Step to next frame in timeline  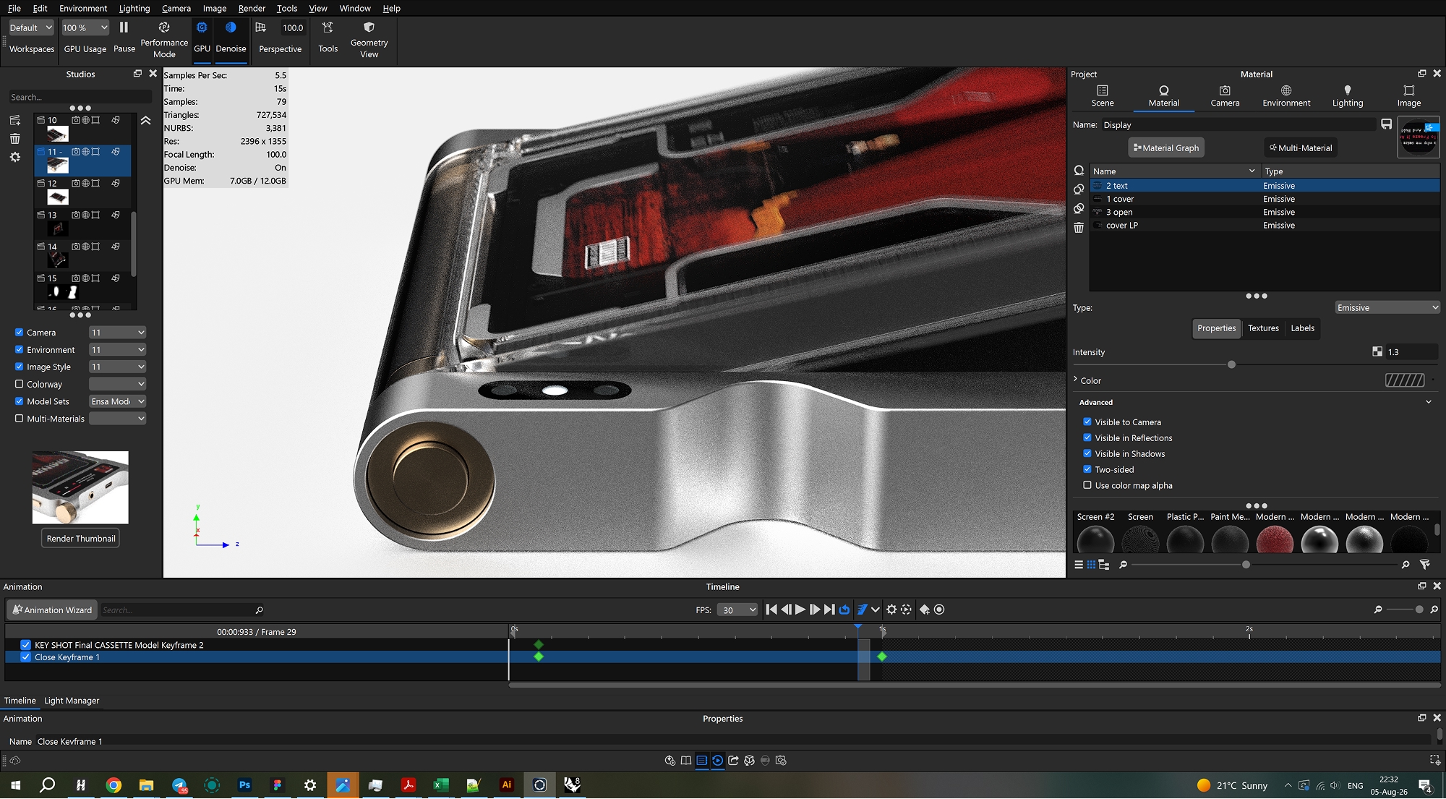(x=815, y=610)
